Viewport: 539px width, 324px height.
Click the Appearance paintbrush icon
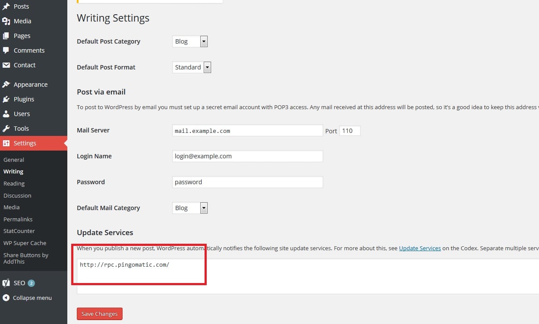[x=6, y=85]
